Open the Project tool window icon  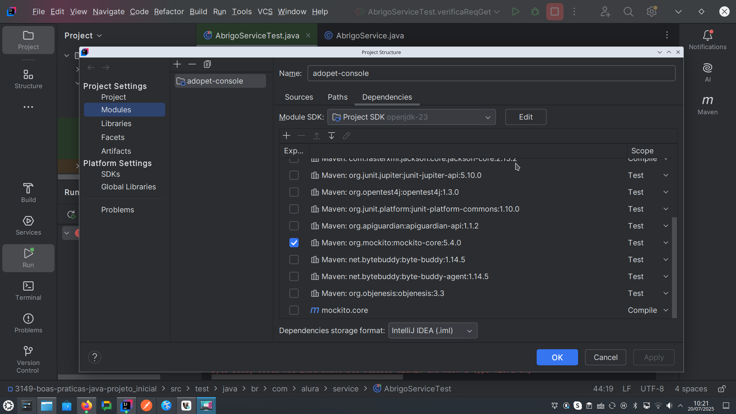[x=28, y=40]
